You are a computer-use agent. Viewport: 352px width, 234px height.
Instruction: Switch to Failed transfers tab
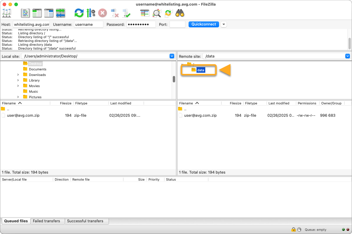tap(46, 221)
